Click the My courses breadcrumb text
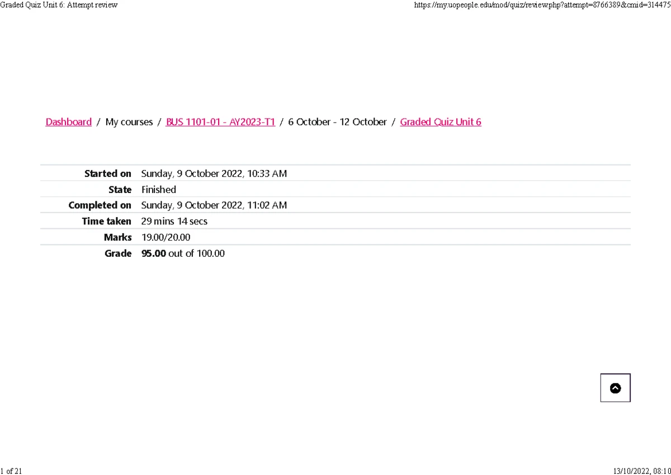Image resolution: width=671 pixels, height=475 pixels. [x=129, y=122]
